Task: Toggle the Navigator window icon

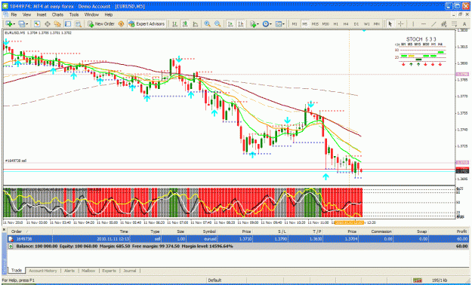Action: 57,24
